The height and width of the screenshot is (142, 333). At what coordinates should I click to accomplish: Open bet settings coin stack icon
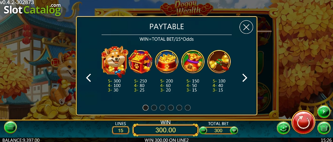click(x=324, y=128)
